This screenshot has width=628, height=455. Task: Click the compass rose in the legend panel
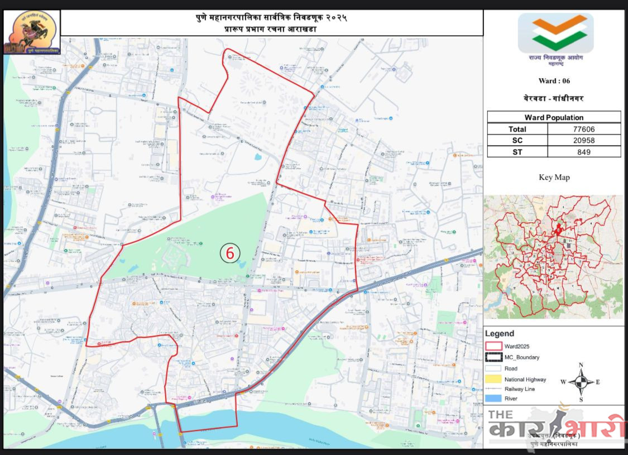(x=581, y=382)
